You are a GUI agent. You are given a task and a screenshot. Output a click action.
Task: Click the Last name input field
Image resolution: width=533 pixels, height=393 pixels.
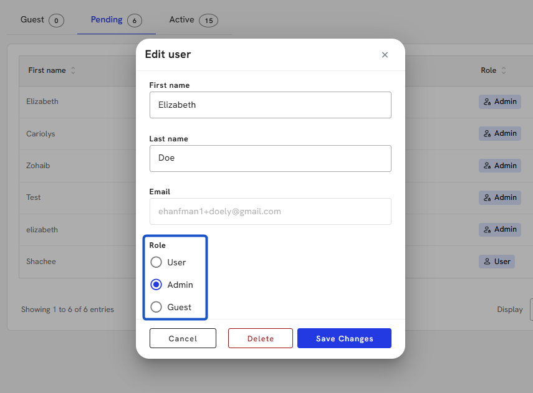tap(270, 158)
